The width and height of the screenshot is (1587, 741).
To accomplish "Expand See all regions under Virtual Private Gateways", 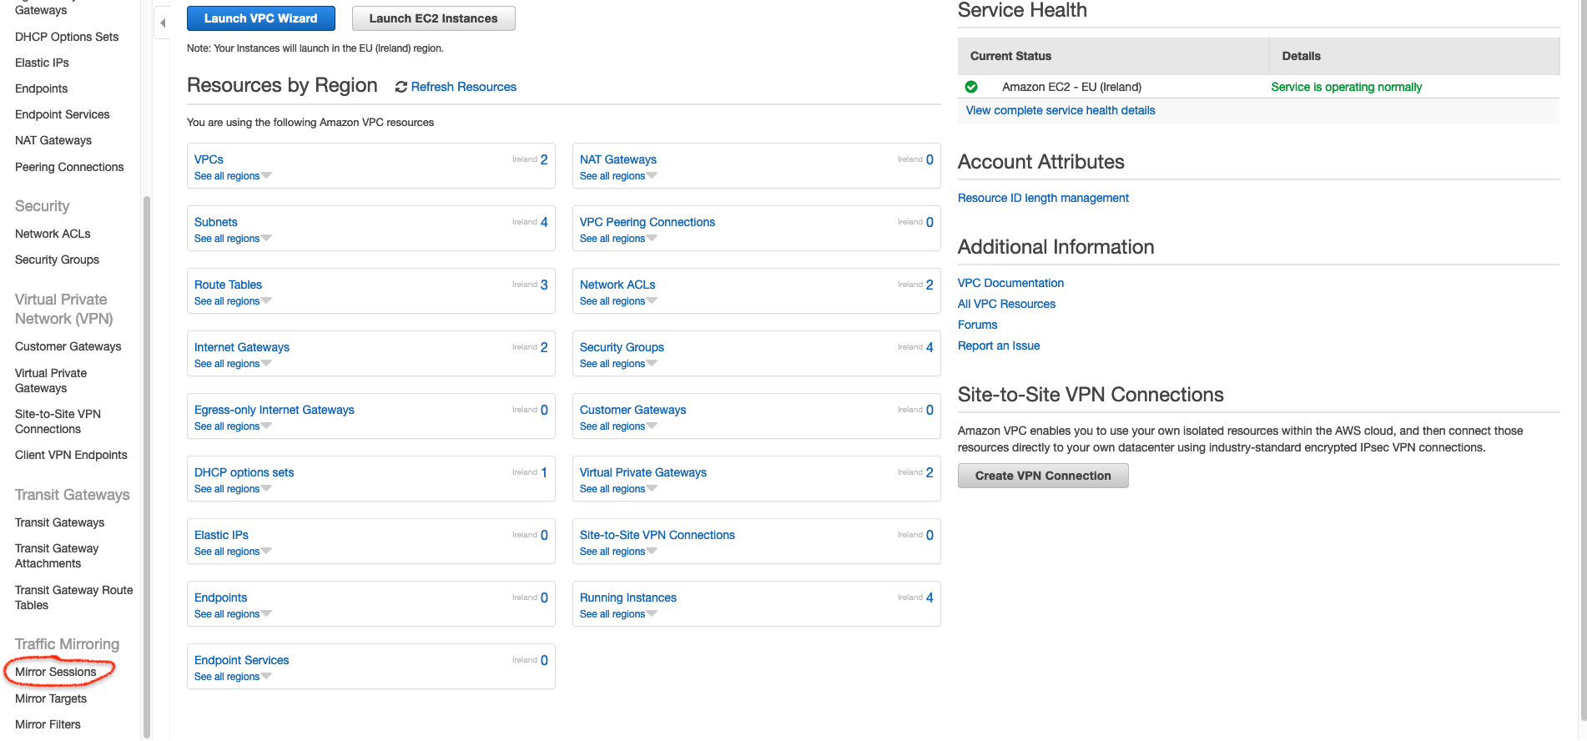I will click(618, 489).
